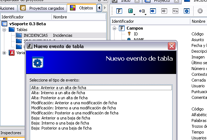Select 'Alta: Posterior a un alta de ficha'
Image resolution: width=207 pixels, height=140 pixels.
coord(101,98)
